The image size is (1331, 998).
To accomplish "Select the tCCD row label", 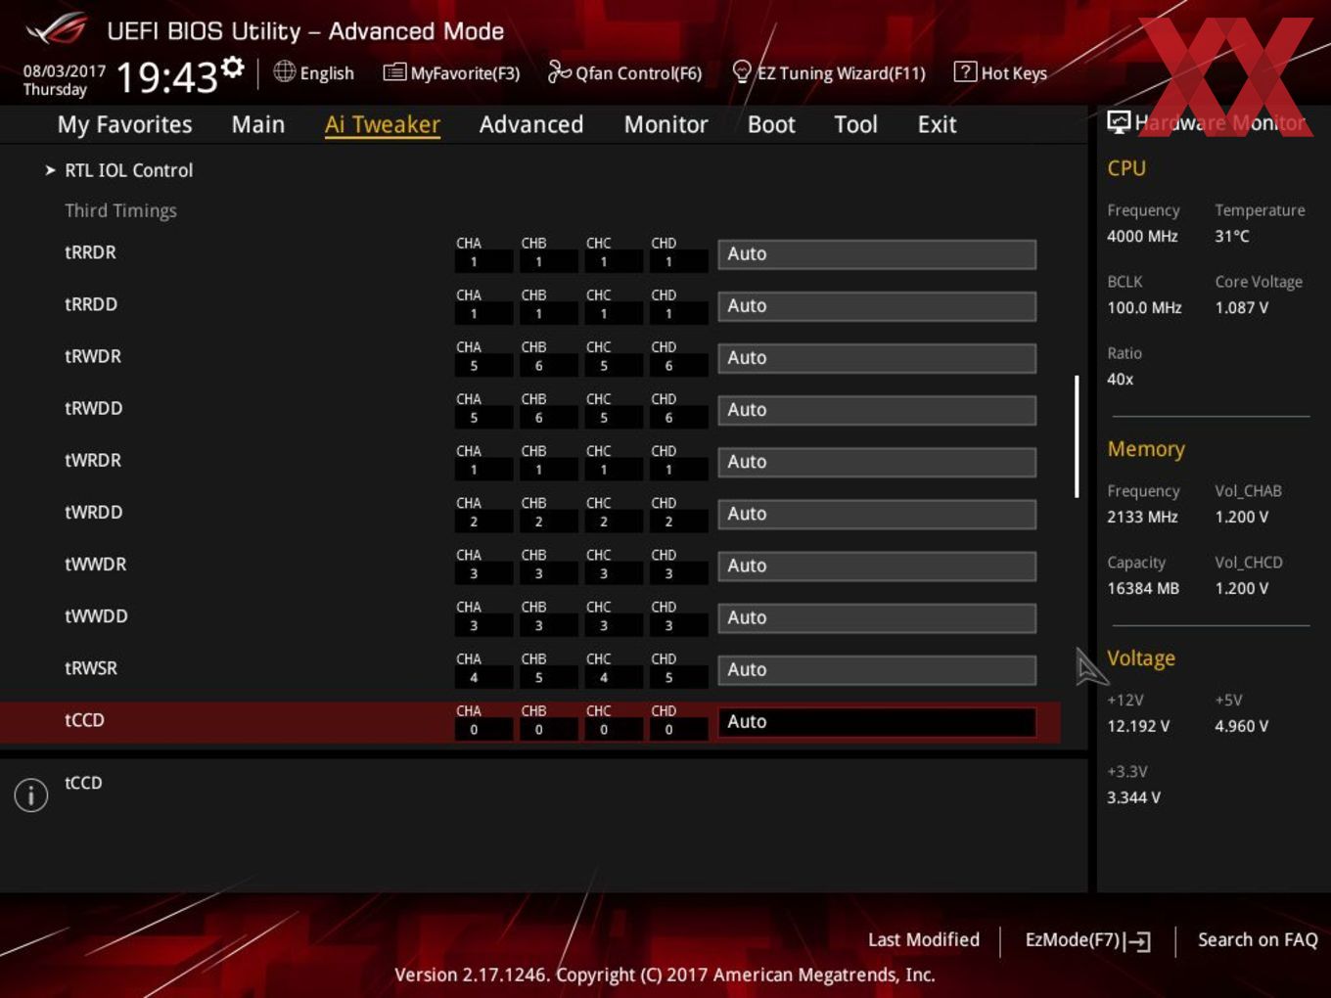I will (x=84, y=720).
